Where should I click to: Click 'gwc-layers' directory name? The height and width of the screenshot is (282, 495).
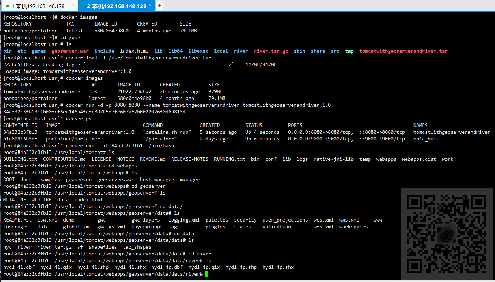coord(146,220)
